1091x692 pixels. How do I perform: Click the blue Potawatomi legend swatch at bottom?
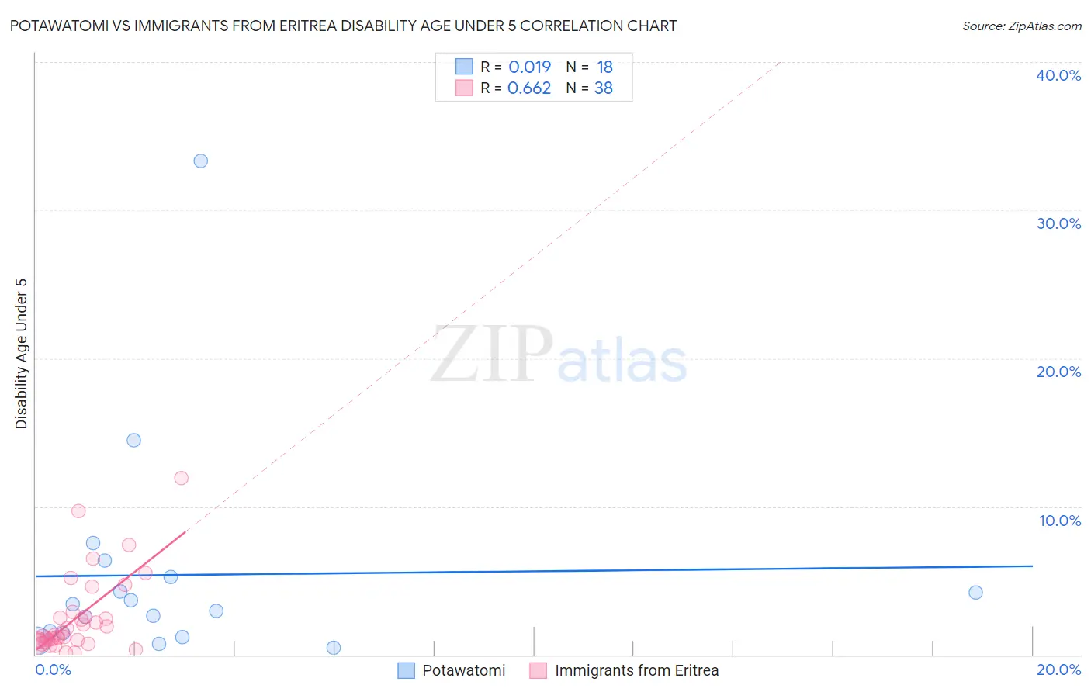click(406, 670)
